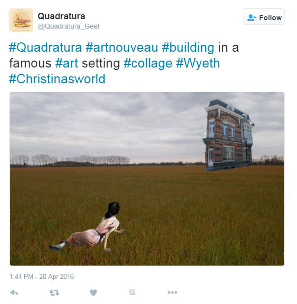Browse the #artnouveau hashtag
Image resolution: width=297 pixels, height=304 pixels.
coord(122,47)
